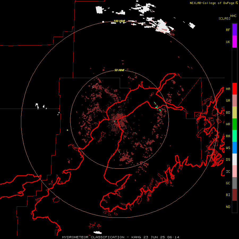Click the GC legend label
The height and width of the screenshot is (239, 239).
pos(228,183)
